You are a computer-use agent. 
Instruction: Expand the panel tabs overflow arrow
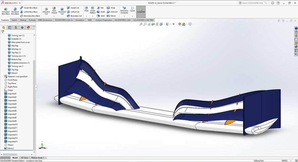34,28
